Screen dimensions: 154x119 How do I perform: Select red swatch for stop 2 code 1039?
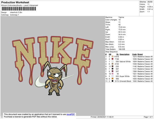pos(112,59)
